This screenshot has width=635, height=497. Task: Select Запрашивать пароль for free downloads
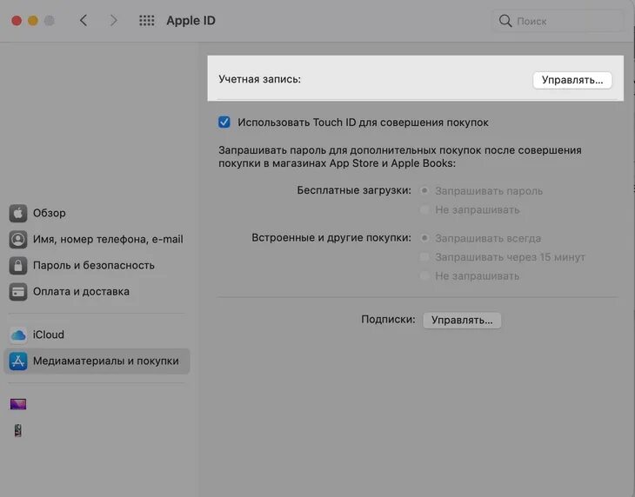tap(424, 190)
